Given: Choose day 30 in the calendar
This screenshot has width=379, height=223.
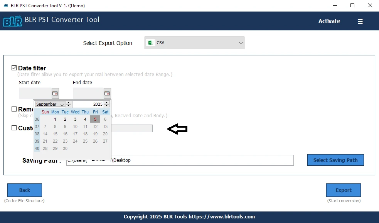Looking at the screenshot, I should 65,148.
